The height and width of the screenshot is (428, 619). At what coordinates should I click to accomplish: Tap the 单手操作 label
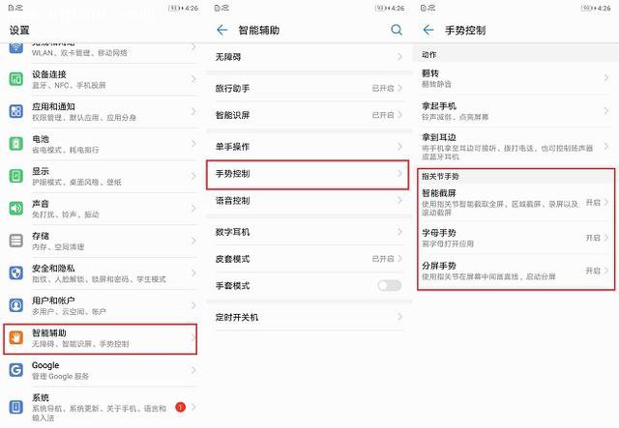pos(232,146)
